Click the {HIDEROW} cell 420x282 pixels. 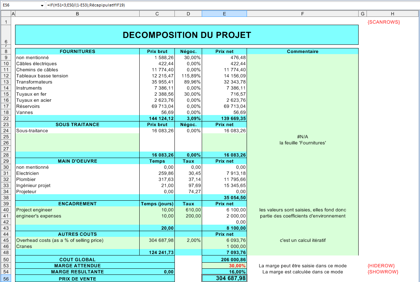(x=381, y=266)
